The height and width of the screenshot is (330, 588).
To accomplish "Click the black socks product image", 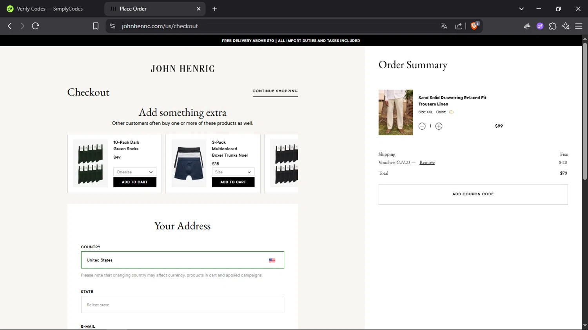I will click(x=284, y=163).
